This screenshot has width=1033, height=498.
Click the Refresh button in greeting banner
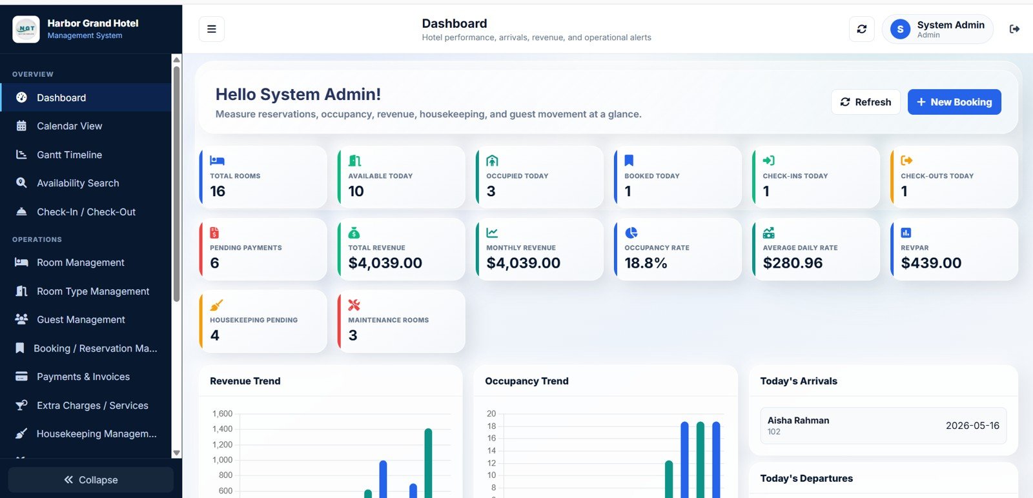tap(865, 102)
